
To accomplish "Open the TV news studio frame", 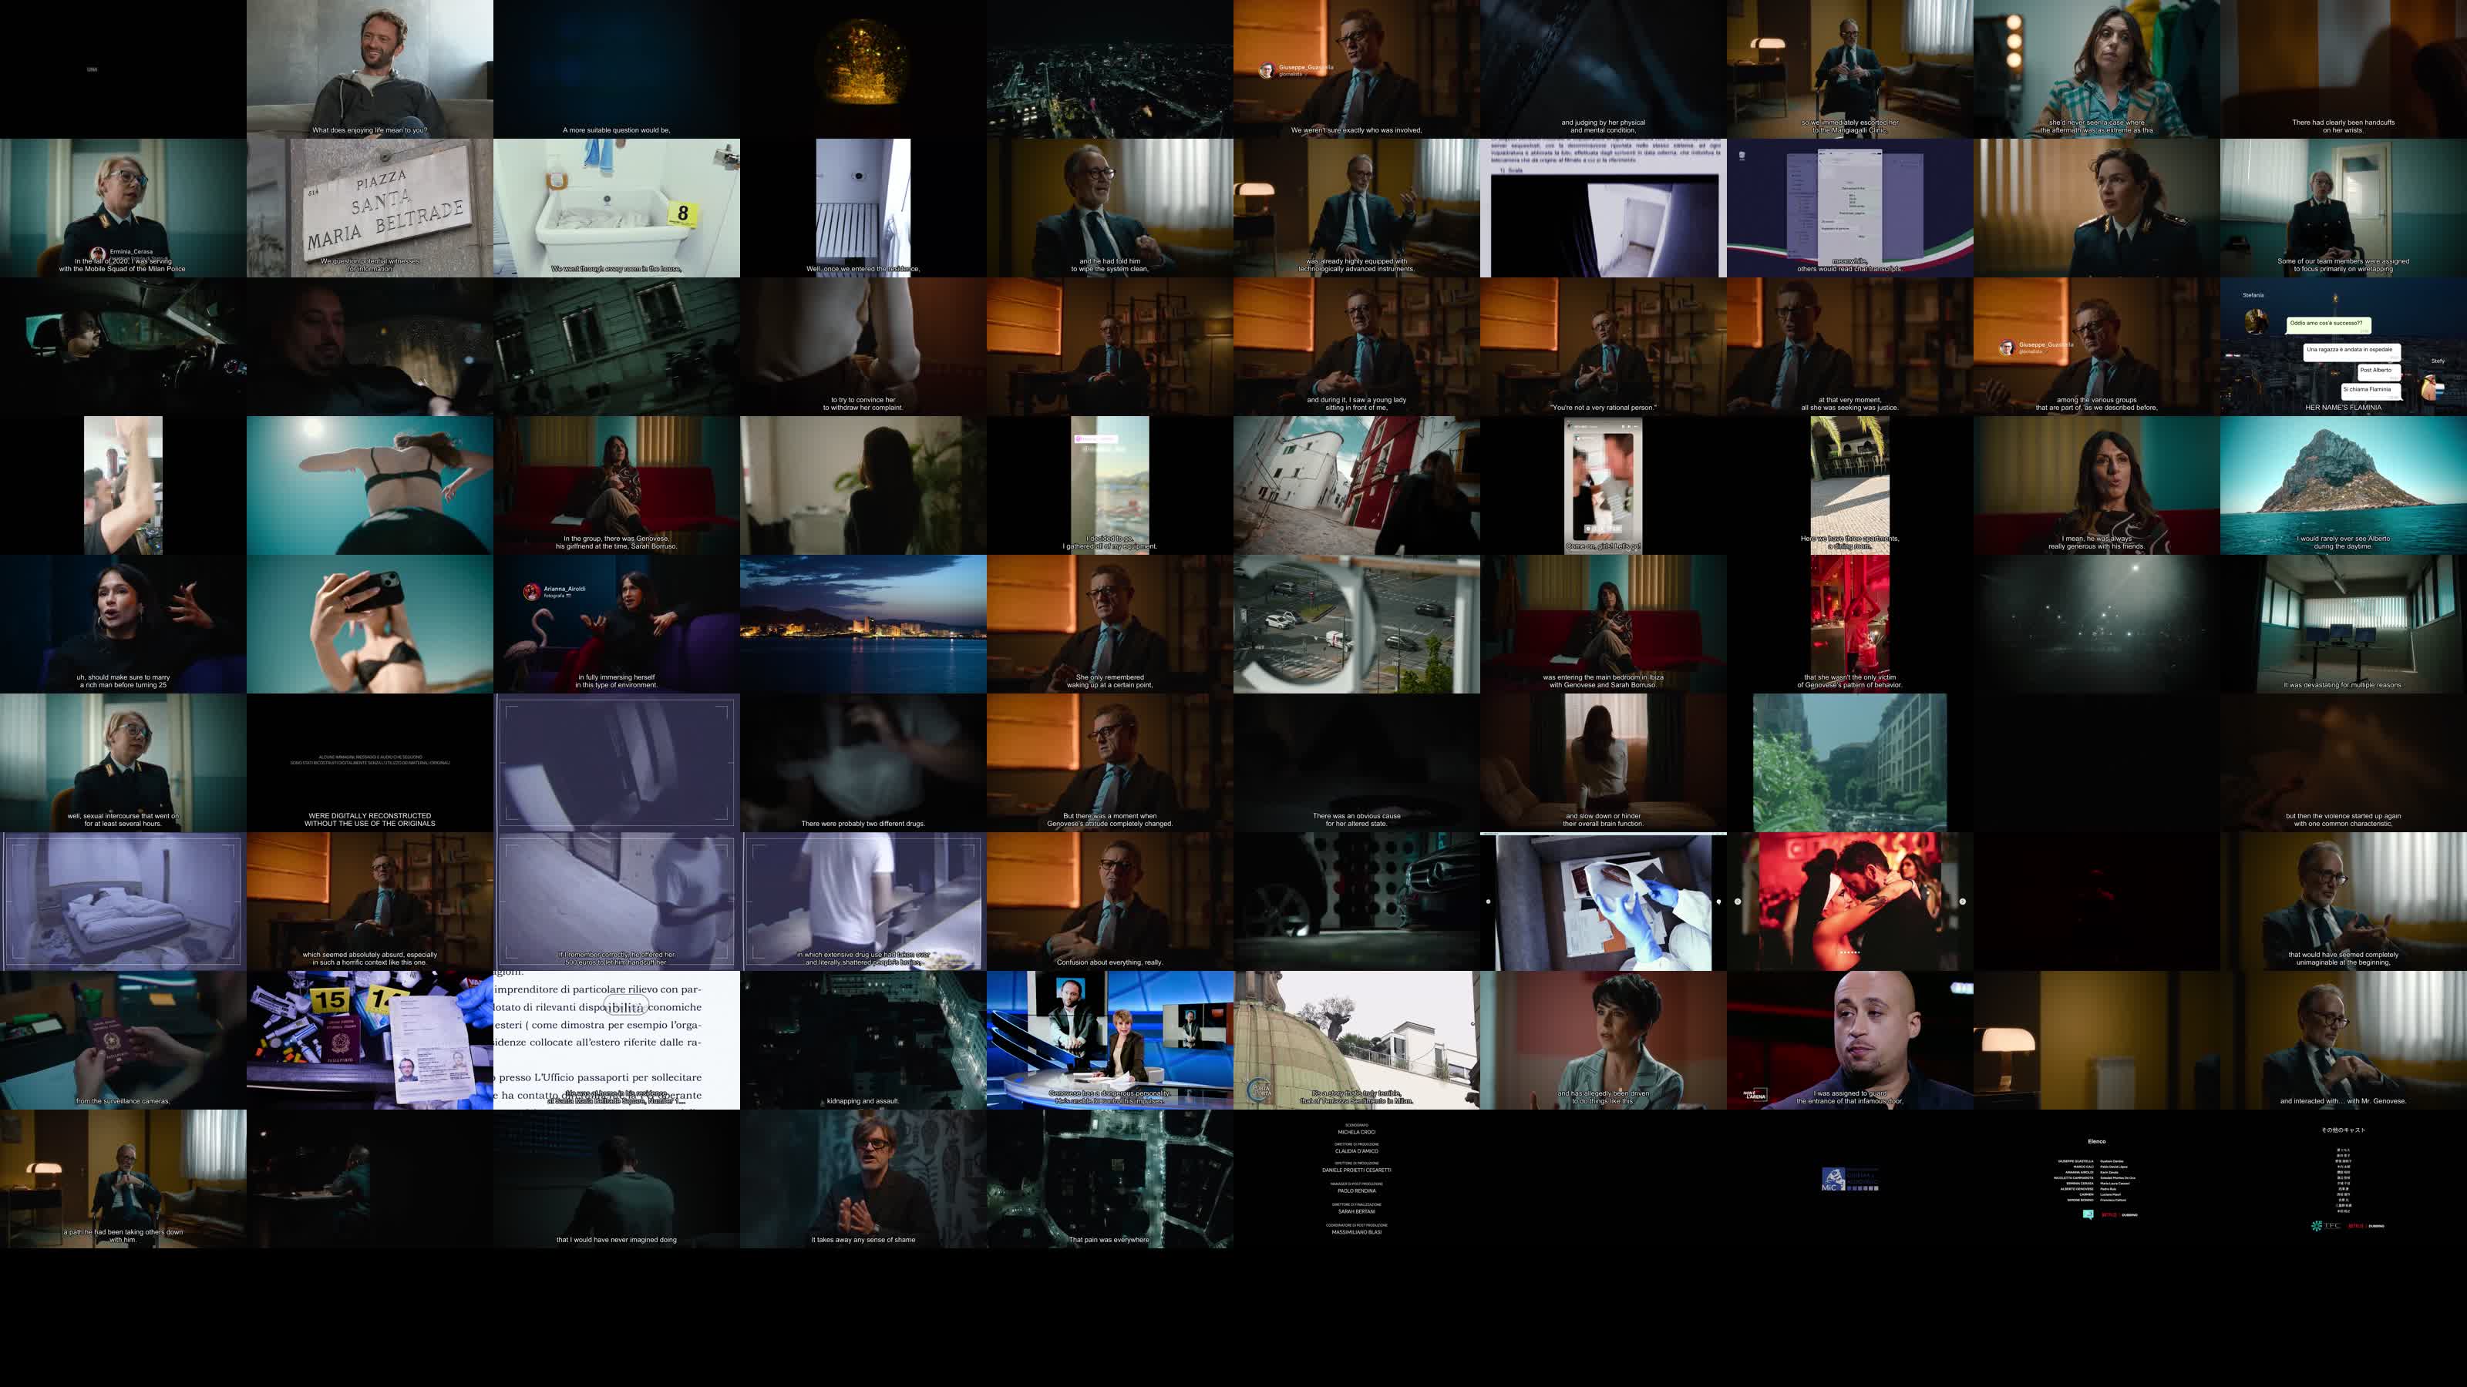I will click(1109, 1040).
